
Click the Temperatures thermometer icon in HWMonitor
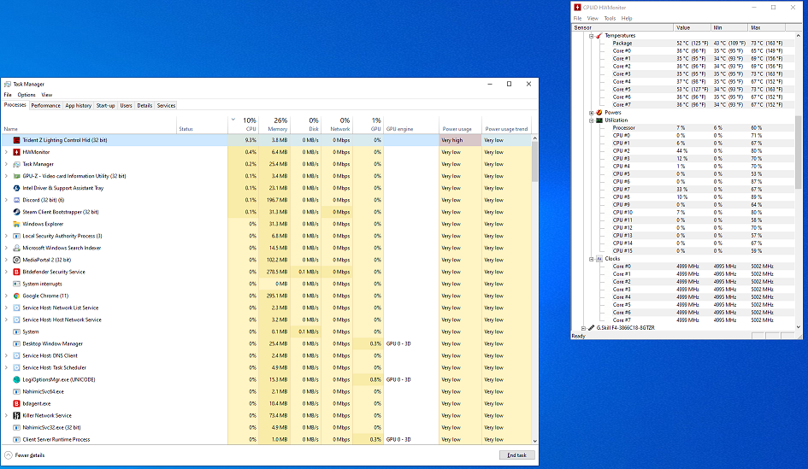tap(599, 36)
